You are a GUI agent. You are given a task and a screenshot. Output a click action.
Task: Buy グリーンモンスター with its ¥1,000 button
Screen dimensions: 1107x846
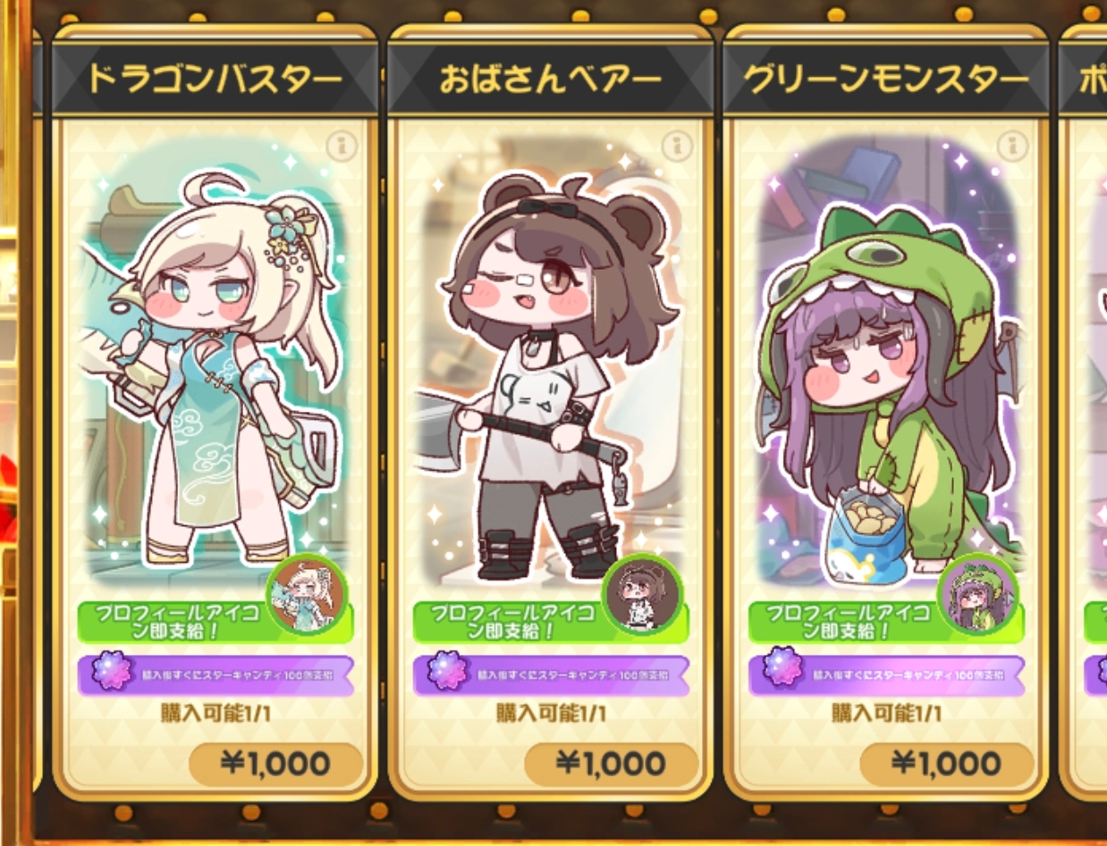946,765
